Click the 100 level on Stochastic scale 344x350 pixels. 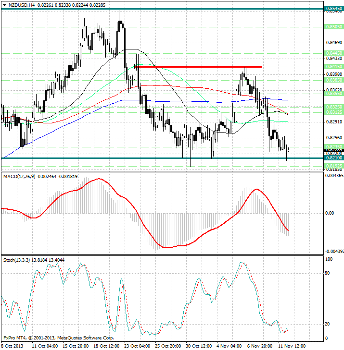329,259
